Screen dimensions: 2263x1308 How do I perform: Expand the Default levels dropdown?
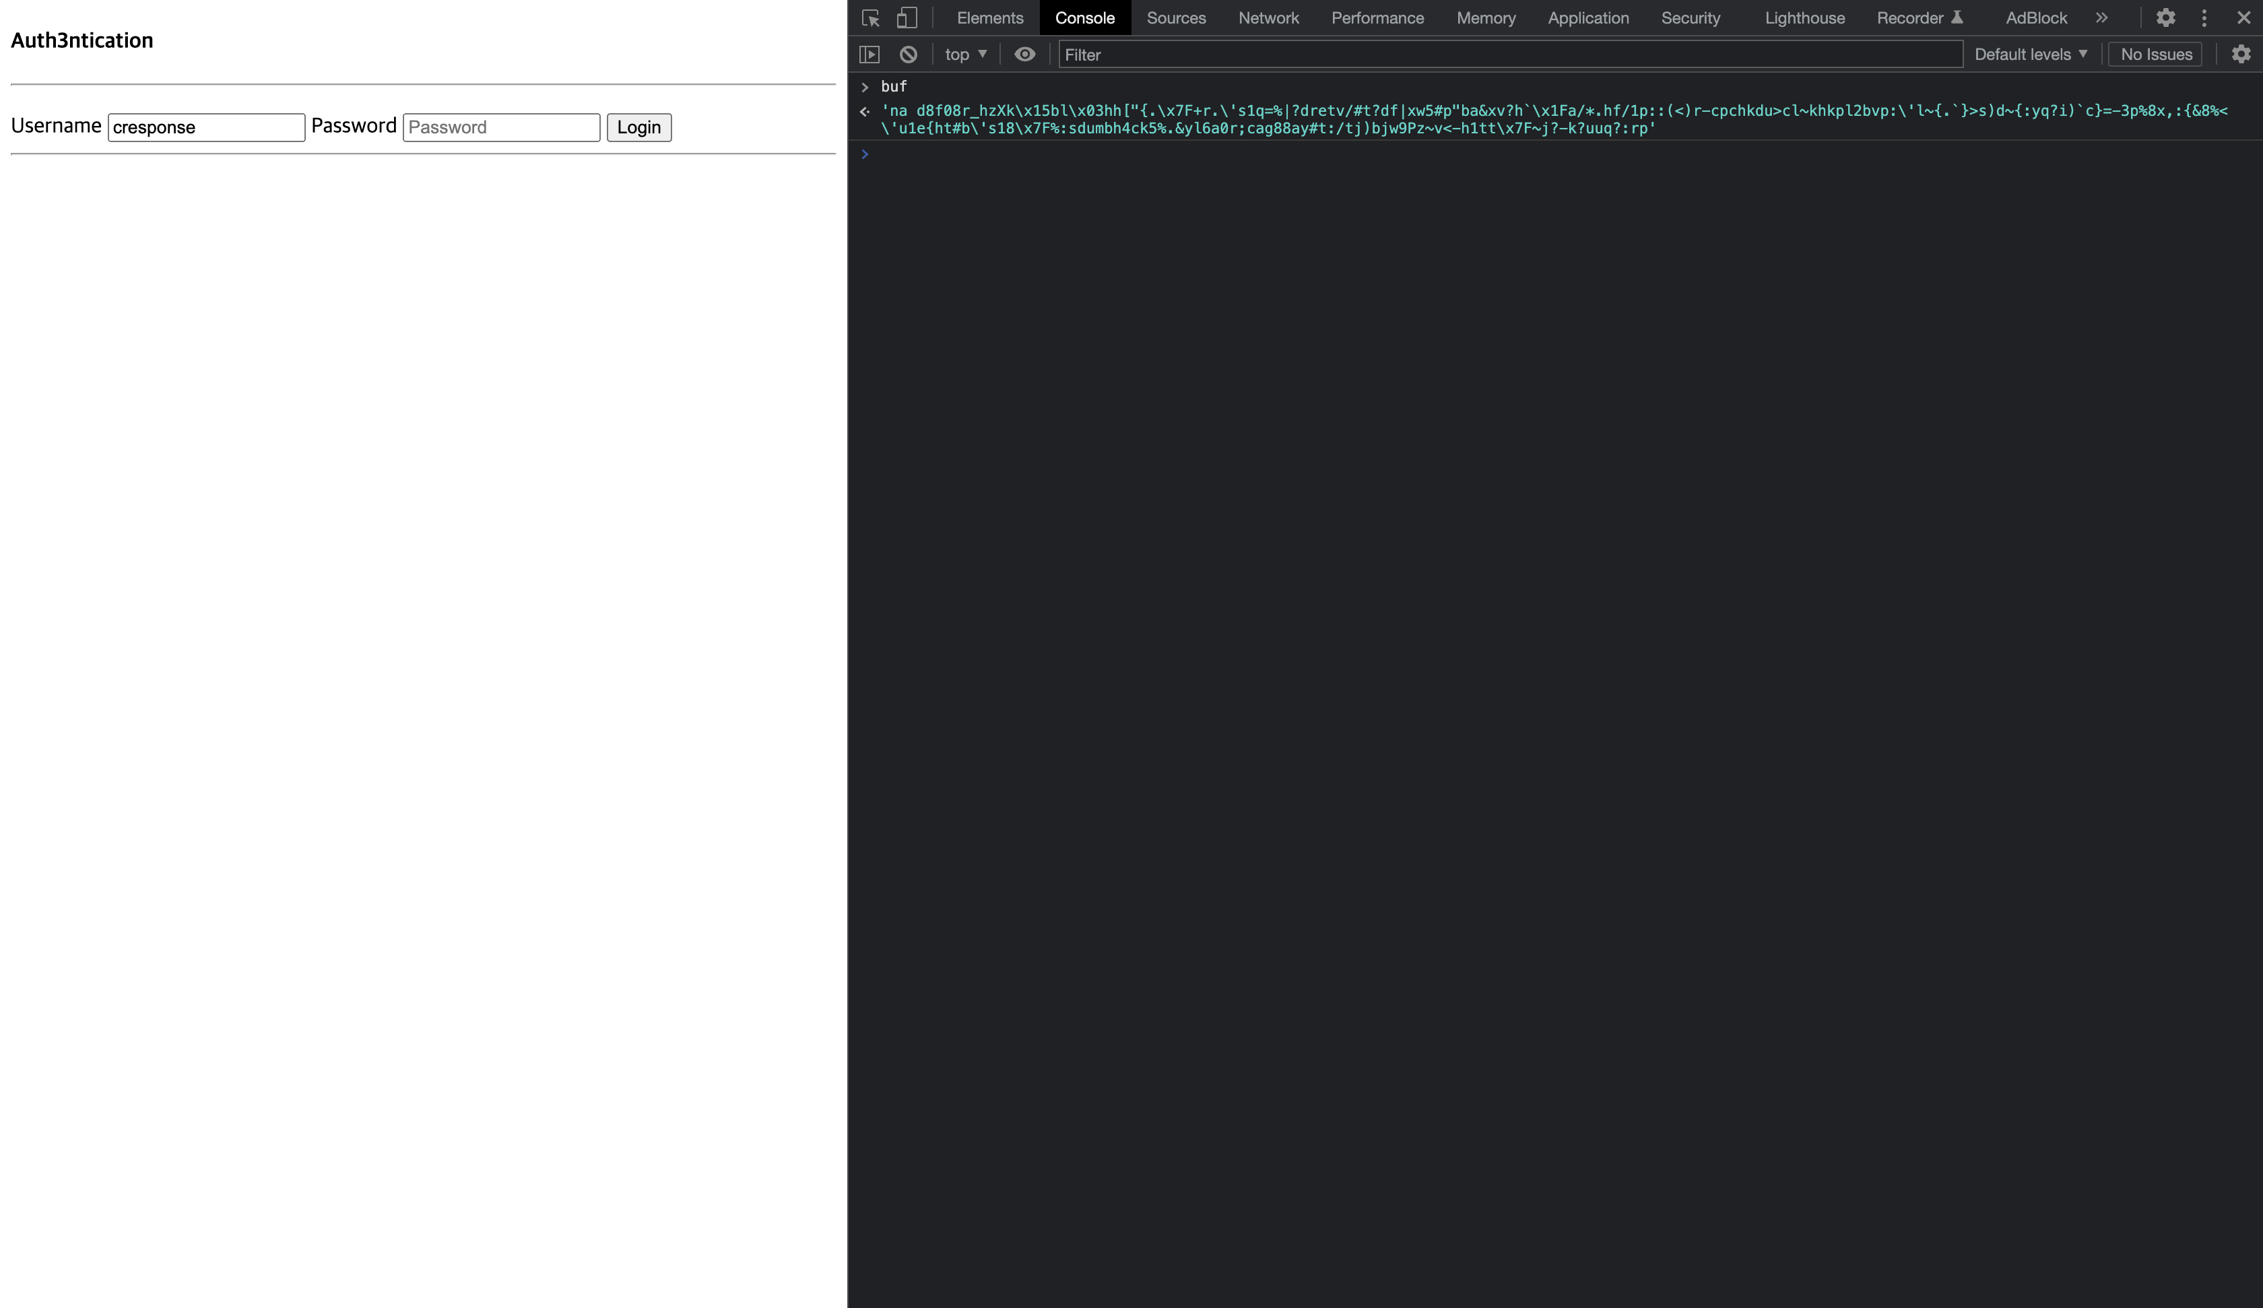click(x=2029, y=55)
